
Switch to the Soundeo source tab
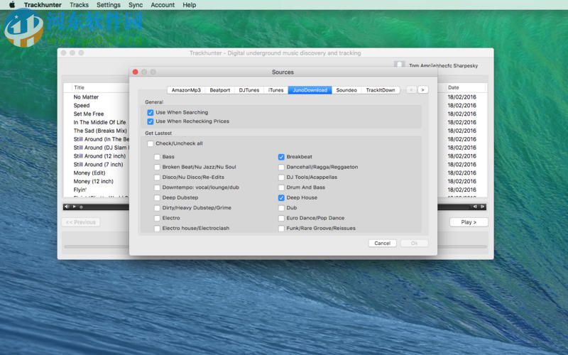tap(346, 90)
